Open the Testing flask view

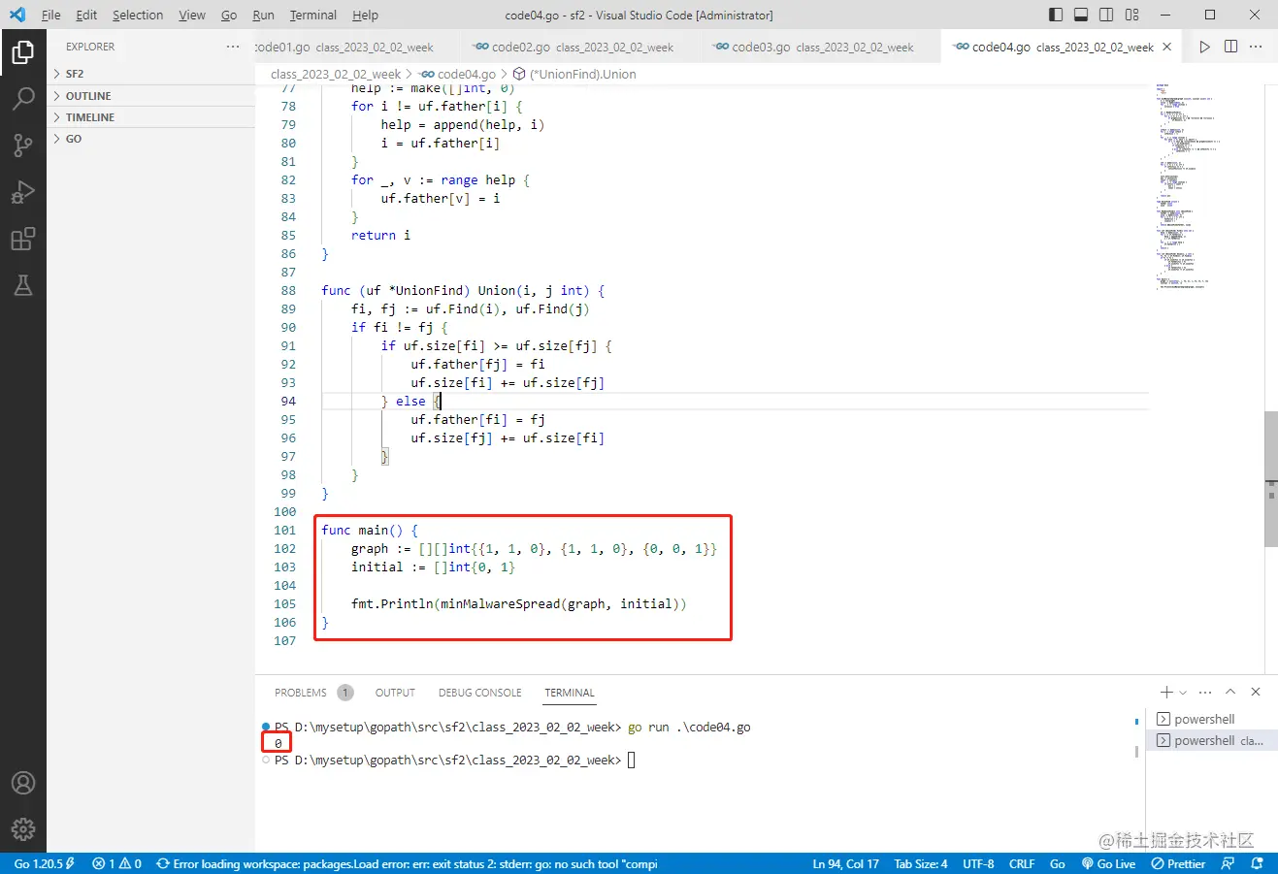23,285
